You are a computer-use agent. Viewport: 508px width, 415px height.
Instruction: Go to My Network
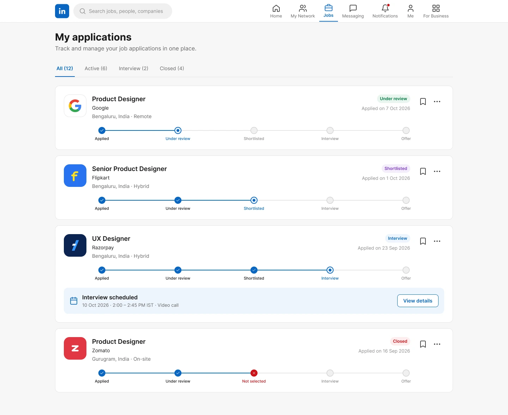click(303, 11)
